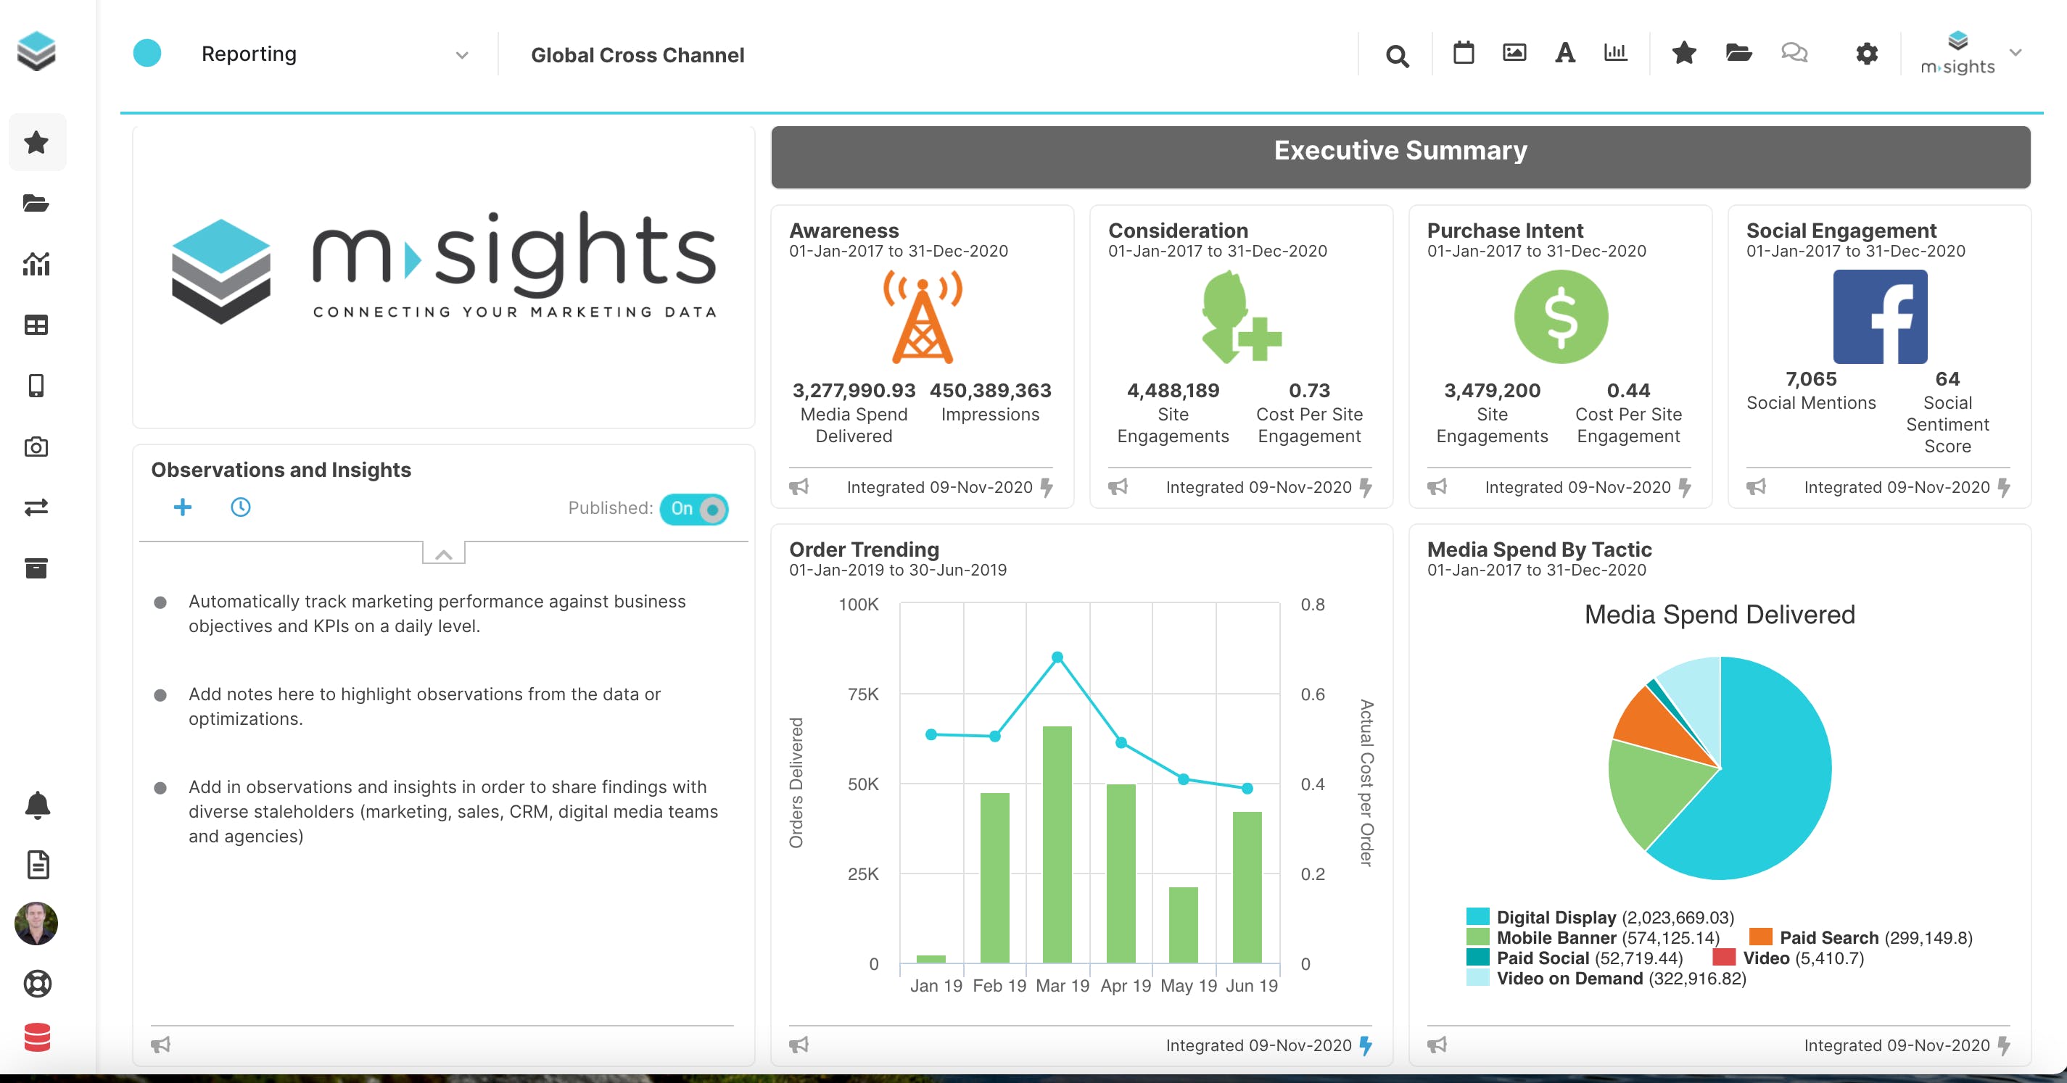Click the image icon in top toolbar
Image resolution: width=2067 pixels, height=1083 pixels.
(1514, 54)
